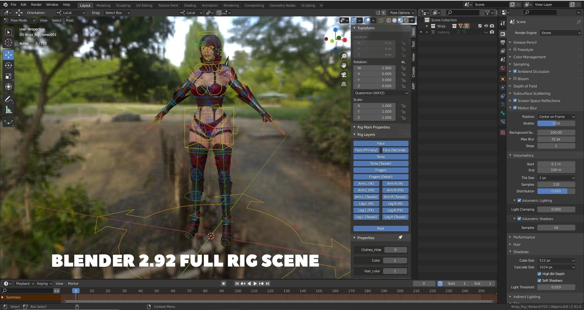Open the Pose menu in viewport header
Screen dimensions: 584x310
(x=70, y=20)
